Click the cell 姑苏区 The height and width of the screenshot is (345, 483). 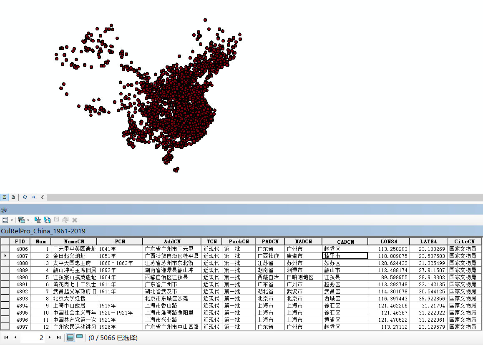click(345, 263)
